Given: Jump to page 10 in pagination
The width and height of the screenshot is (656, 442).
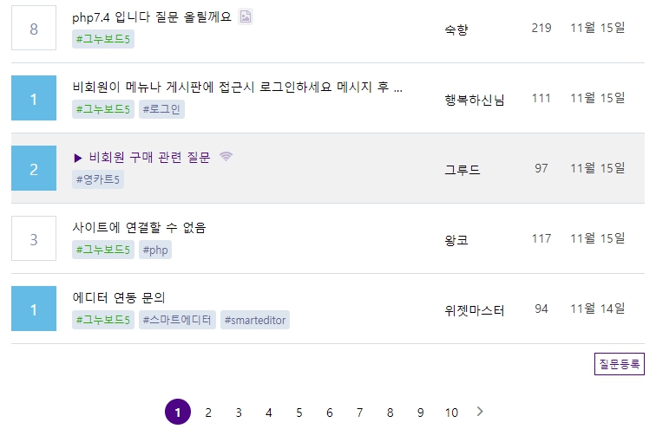Looking at the screenshot, I should [x=451, y=413].
